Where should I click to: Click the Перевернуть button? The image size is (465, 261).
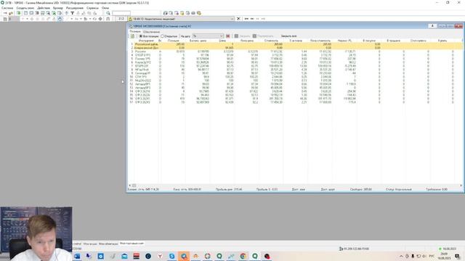[x=263, y=36]
